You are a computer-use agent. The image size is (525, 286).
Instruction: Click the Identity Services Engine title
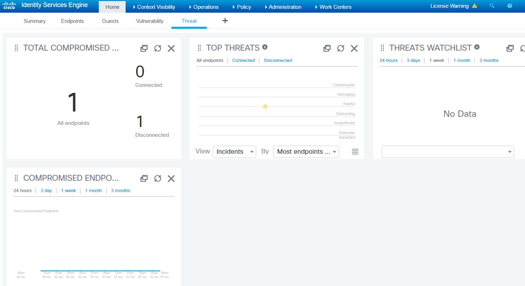click(x=55, y=5)
